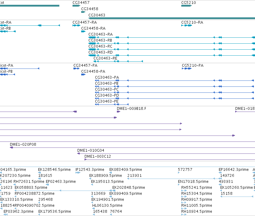The width and height of the screenshot is (255, 216).
Task: Click feature 213931 label
Action: click(x=135, y=176)
